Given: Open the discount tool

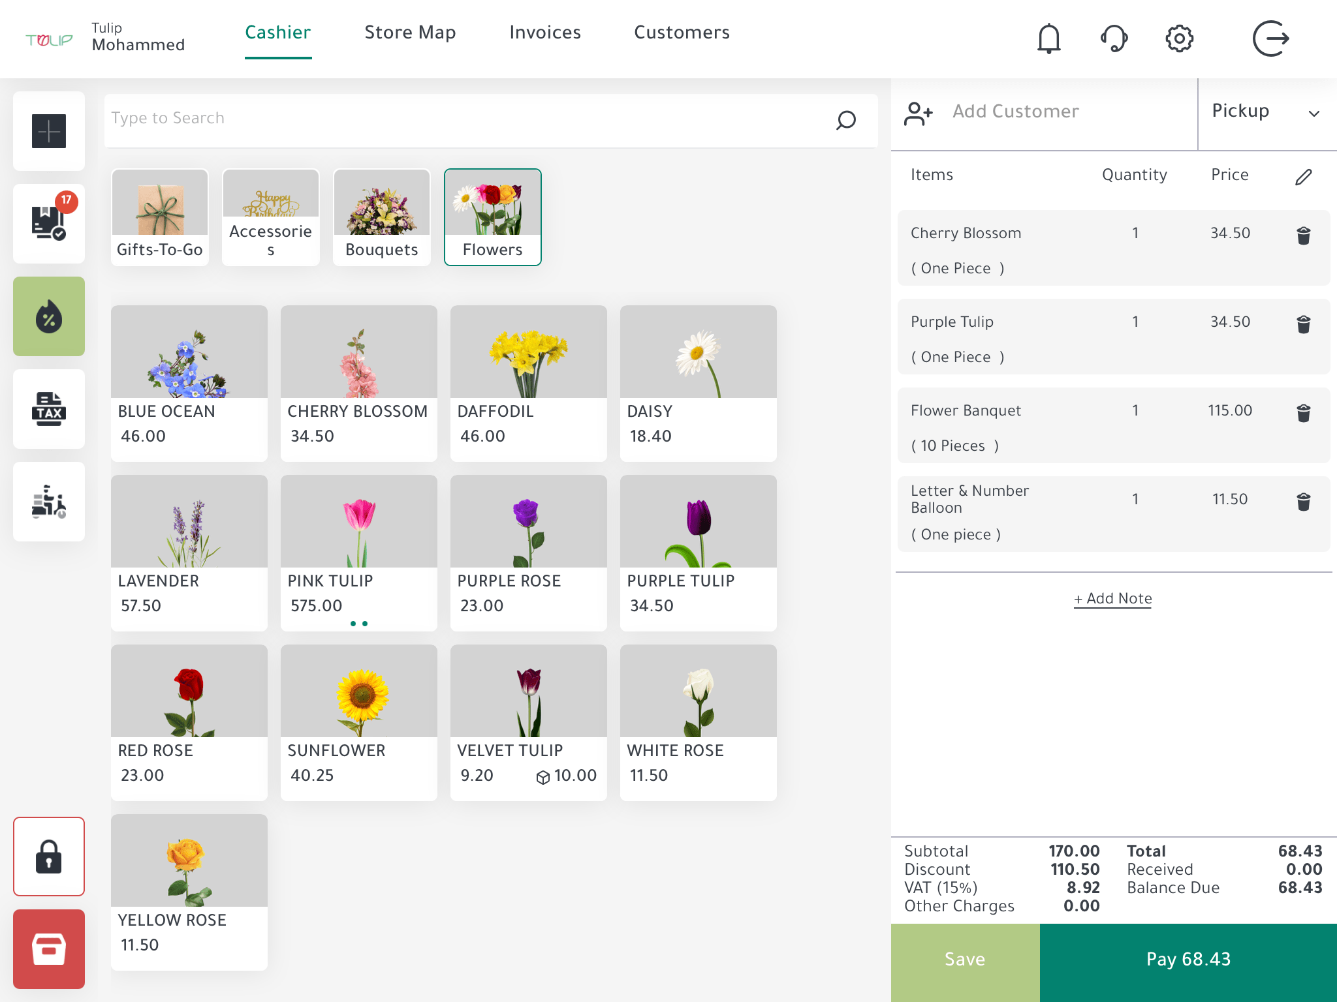Looking at the screenshot, I should pyautogui.click(x=48, y=316).
